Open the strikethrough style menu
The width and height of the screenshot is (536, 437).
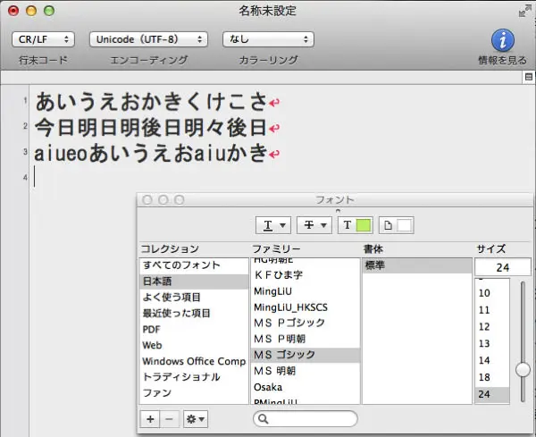(x=314, y=225)
